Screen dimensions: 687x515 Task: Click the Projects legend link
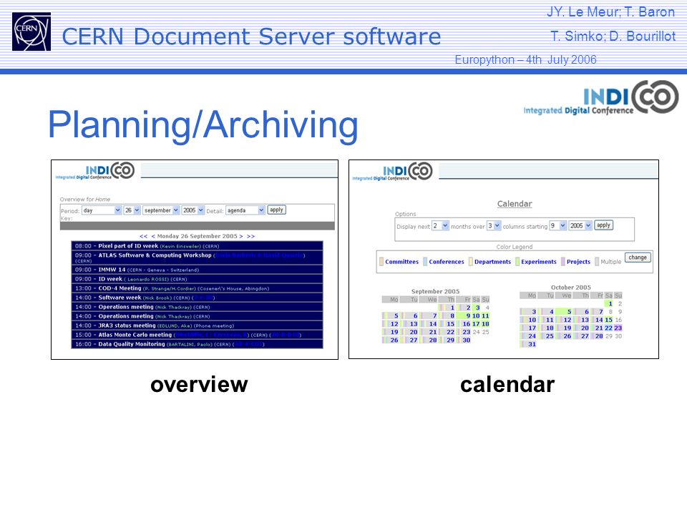[578, 262]
